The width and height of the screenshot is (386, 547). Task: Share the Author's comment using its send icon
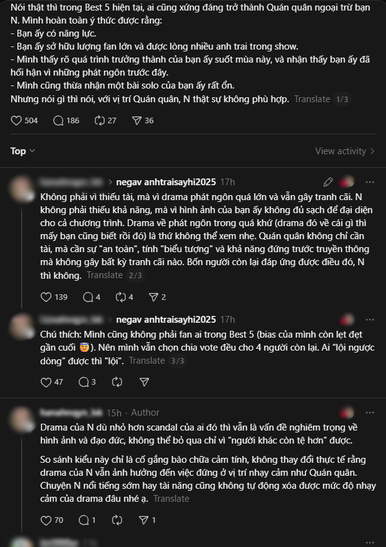pyautogui.click(x=144, y=520)
